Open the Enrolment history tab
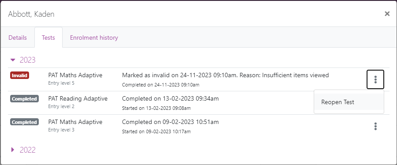Image resolution: width=397 pixels, height=165 pixels. (94, 37)
